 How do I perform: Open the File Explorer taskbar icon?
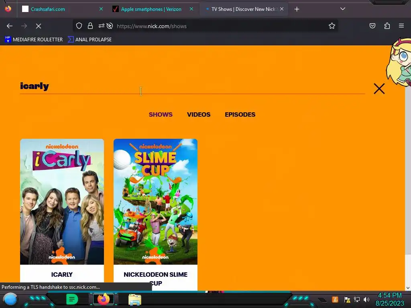(x=135, y=299)
